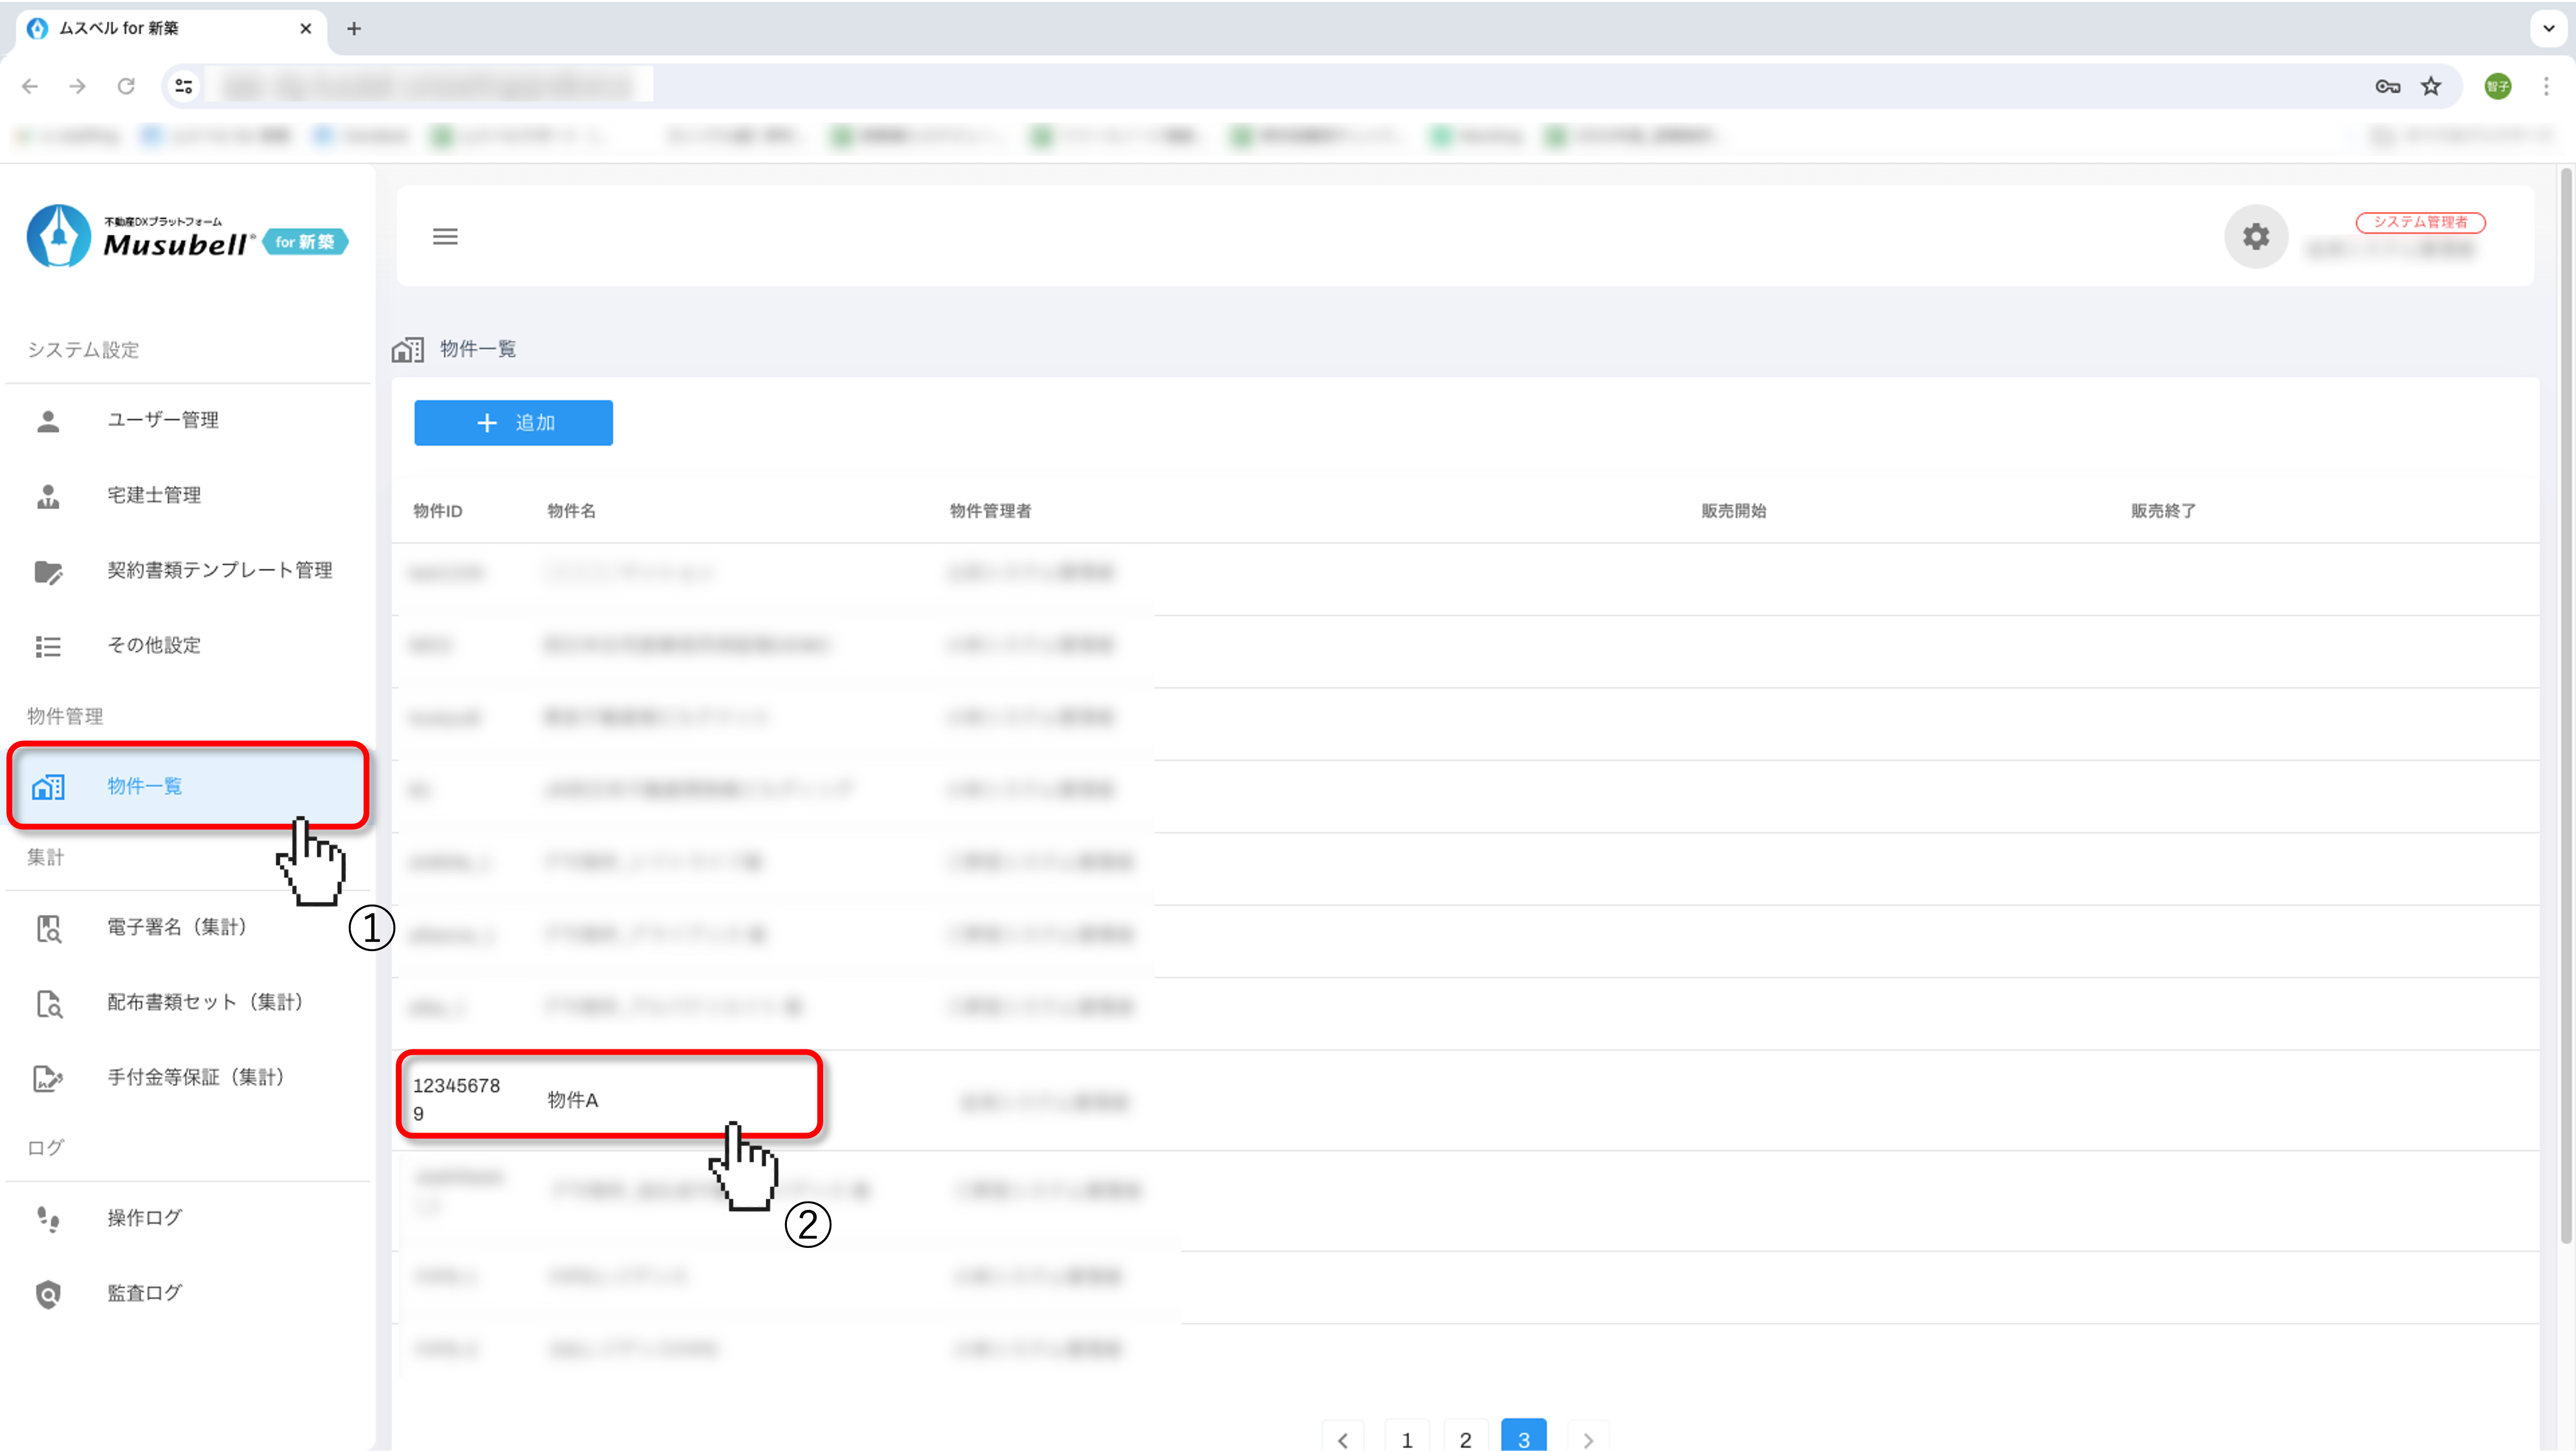Open 宅建士管理 in the sidebar

click(154, 495)
